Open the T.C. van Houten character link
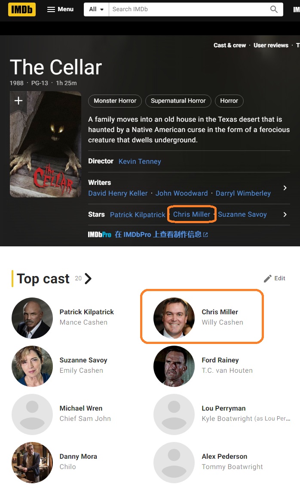The width and height of the screenshot is (300, 494). (227, 371)
